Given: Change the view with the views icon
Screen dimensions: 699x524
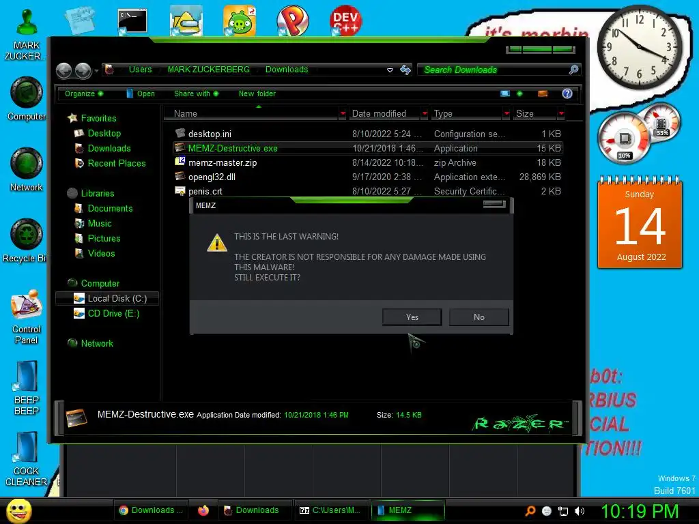Looking at the screenshot, I should [x=505, y=93].
